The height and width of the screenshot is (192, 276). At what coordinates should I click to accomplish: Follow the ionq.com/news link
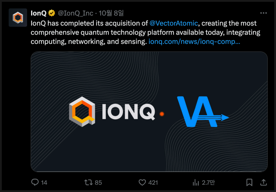tap(194, 42)
